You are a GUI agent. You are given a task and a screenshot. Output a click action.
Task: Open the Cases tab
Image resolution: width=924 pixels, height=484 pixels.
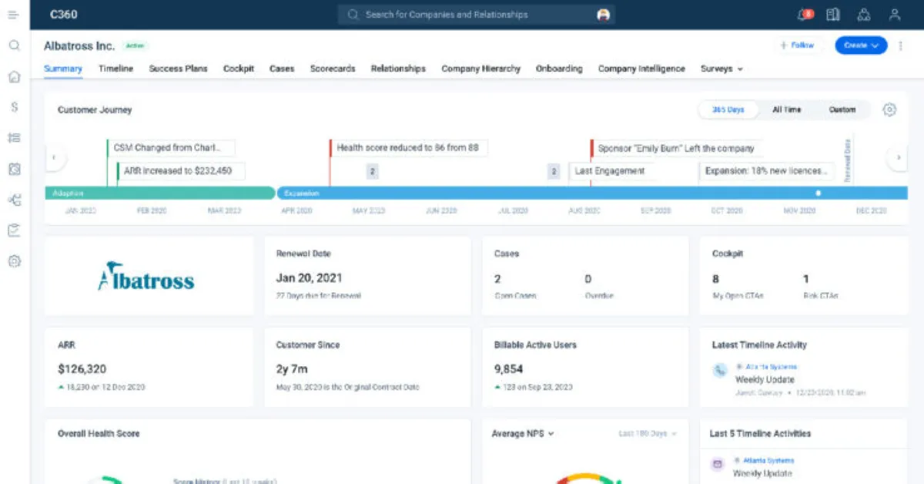pos(282,69)
